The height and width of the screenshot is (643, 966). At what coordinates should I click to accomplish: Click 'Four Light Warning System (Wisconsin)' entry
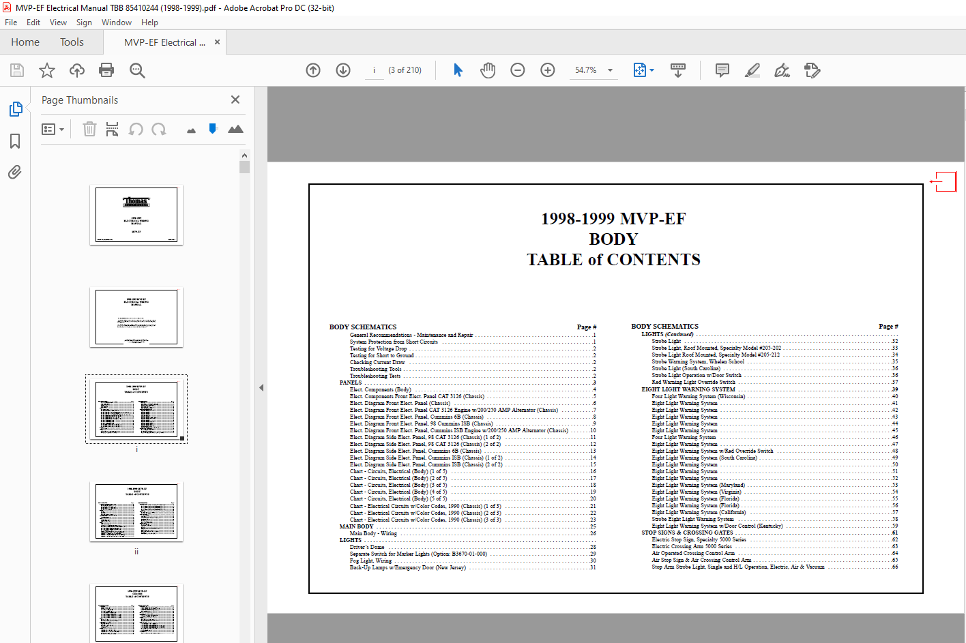point(698,396)
